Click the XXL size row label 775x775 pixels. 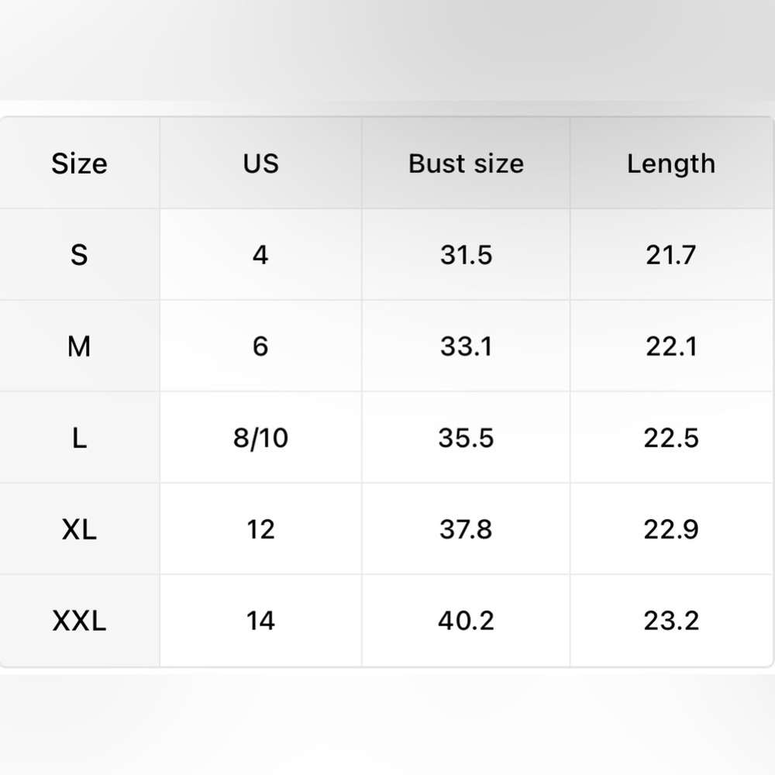click(79, 621)
